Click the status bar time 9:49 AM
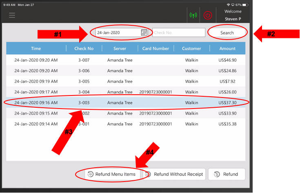Screen dimensions: 300x193 9,5
